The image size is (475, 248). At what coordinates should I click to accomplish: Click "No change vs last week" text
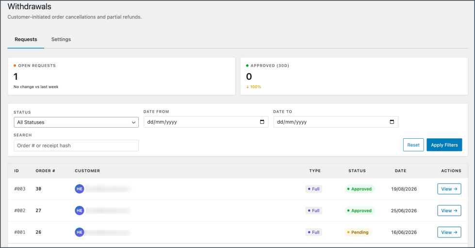[36, 87]
